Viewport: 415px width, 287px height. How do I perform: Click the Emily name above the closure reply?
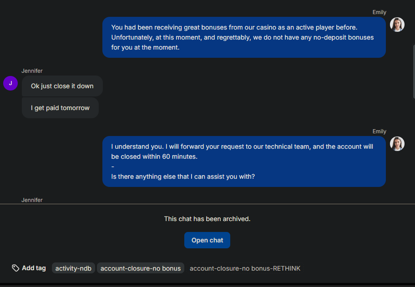379,131
